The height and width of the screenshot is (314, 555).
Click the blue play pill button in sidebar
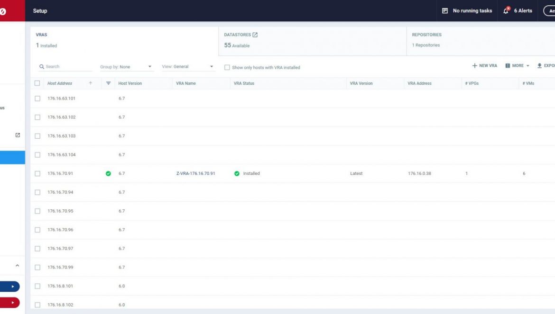pos(9,287)
